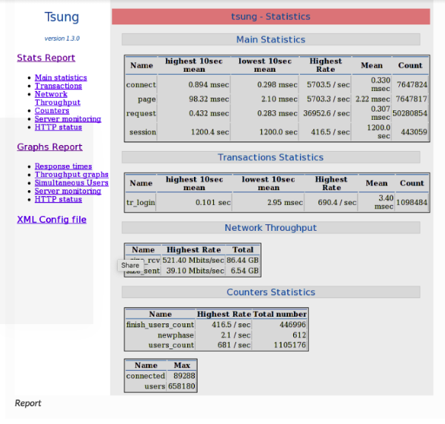This screenshot has width=445, height=424.
Task: Click the 446996 total number value
Action: (x=292, y=324)
